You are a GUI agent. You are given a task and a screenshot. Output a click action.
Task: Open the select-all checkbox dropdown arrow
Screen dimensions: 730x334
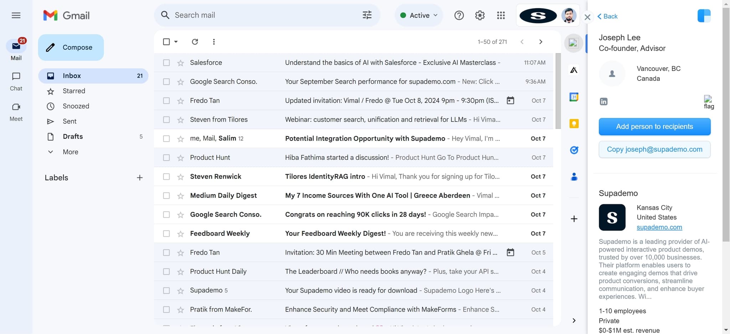176,42
